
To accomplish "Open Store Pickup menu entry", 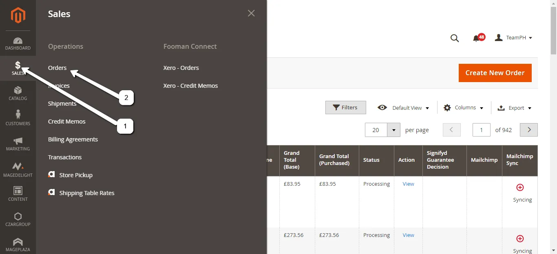I will pyautogui.click(x=71, y=175).
